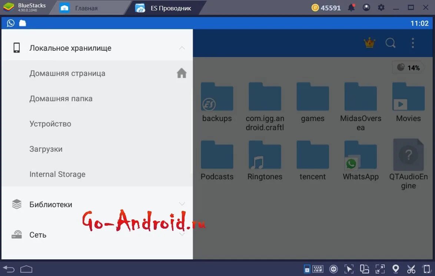Click the SD card notification icon in status bar
Image resolution: width=435 pixels, height=276 pixels.
click(x=23, y=23)
